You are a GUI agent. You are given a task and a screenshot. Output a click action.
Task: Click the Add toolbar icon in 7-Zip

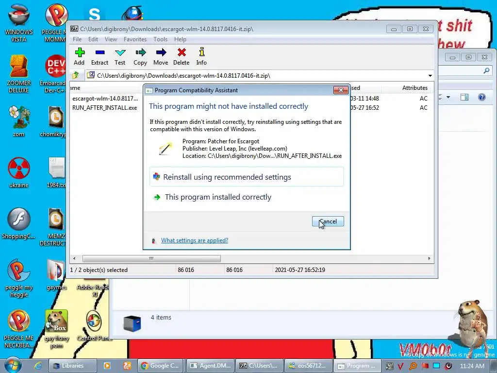point(79,56)
